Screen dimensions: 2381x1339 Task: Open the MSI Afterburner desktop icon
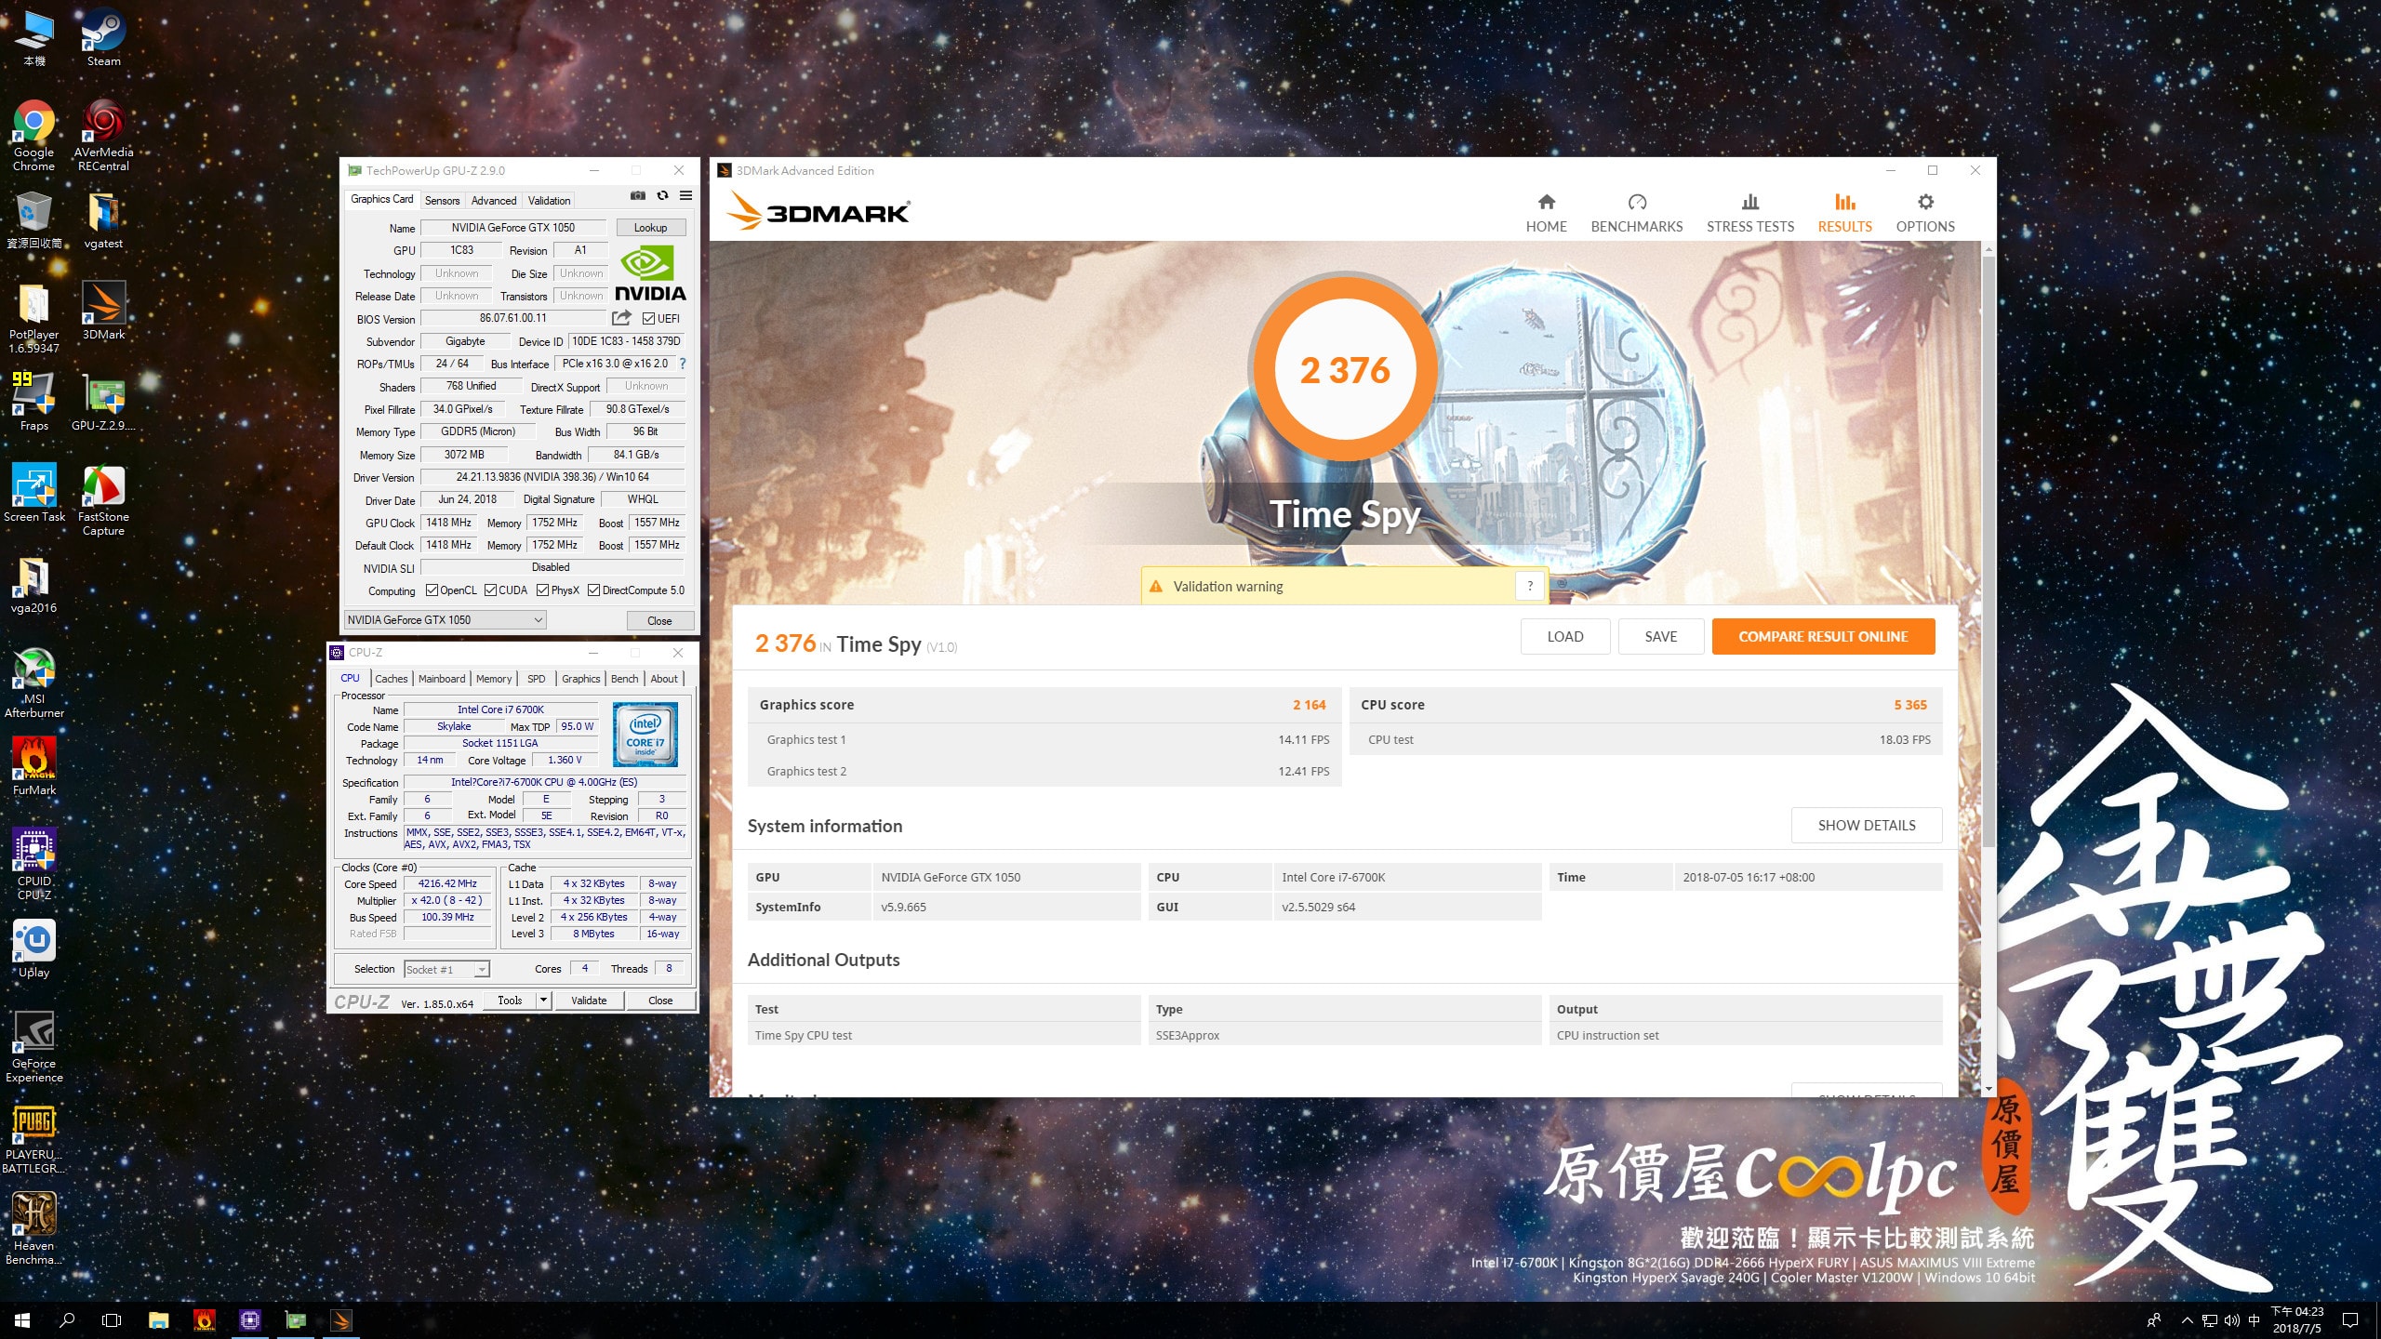click(x=33, y=683)
